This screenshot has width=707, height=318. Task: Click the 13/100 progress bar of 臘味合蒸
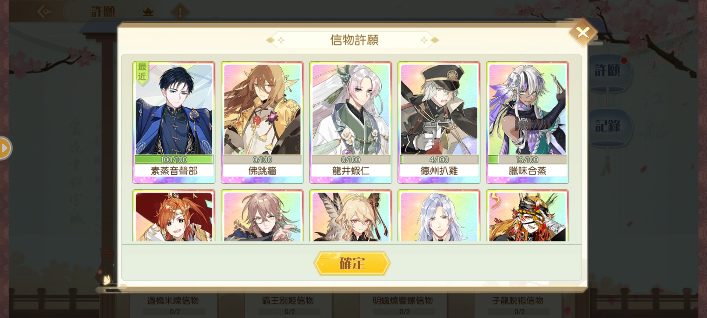click(x=527, y=160)
